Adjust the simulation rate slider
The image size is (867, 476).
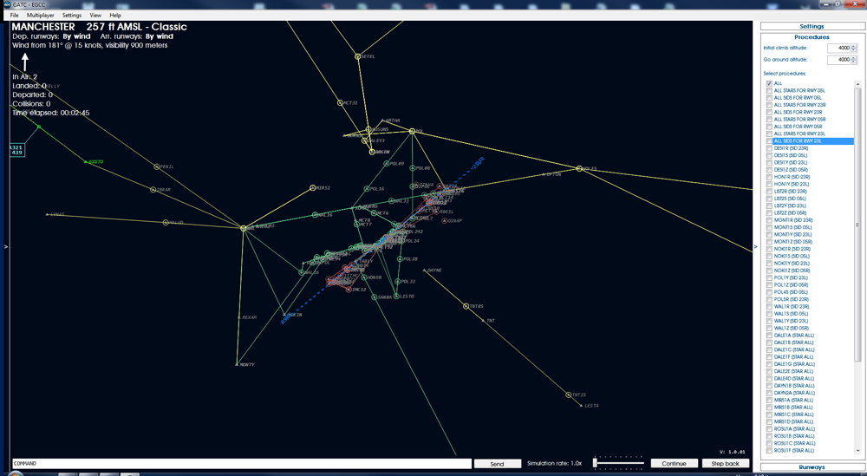(596, 463)
